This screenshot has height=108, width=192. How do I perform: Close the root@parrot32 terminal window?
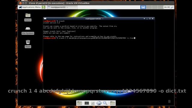153,19
